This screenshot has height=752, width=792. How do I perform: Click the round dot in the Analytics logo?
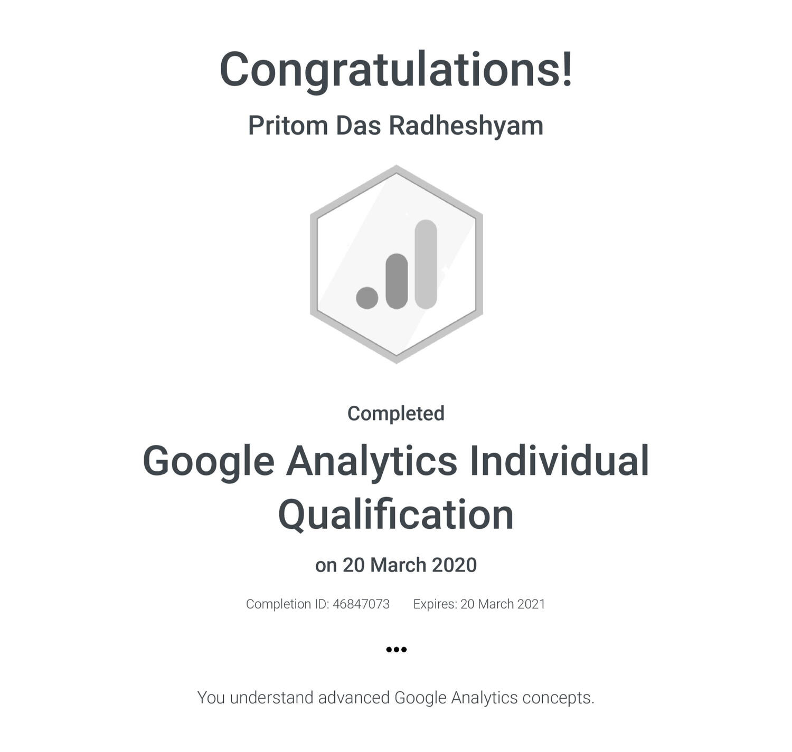[x=367, y=298]
